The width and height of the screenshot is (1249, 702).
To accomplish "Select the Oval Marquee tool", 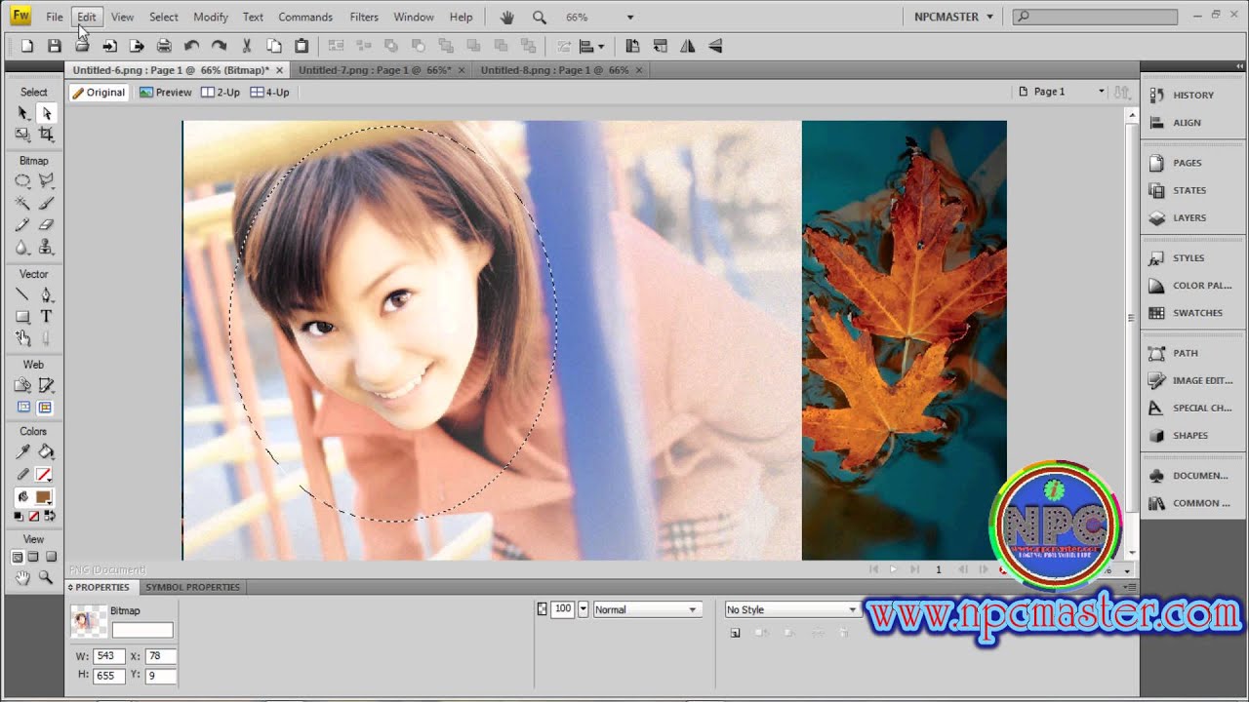I will coord(22,180).
